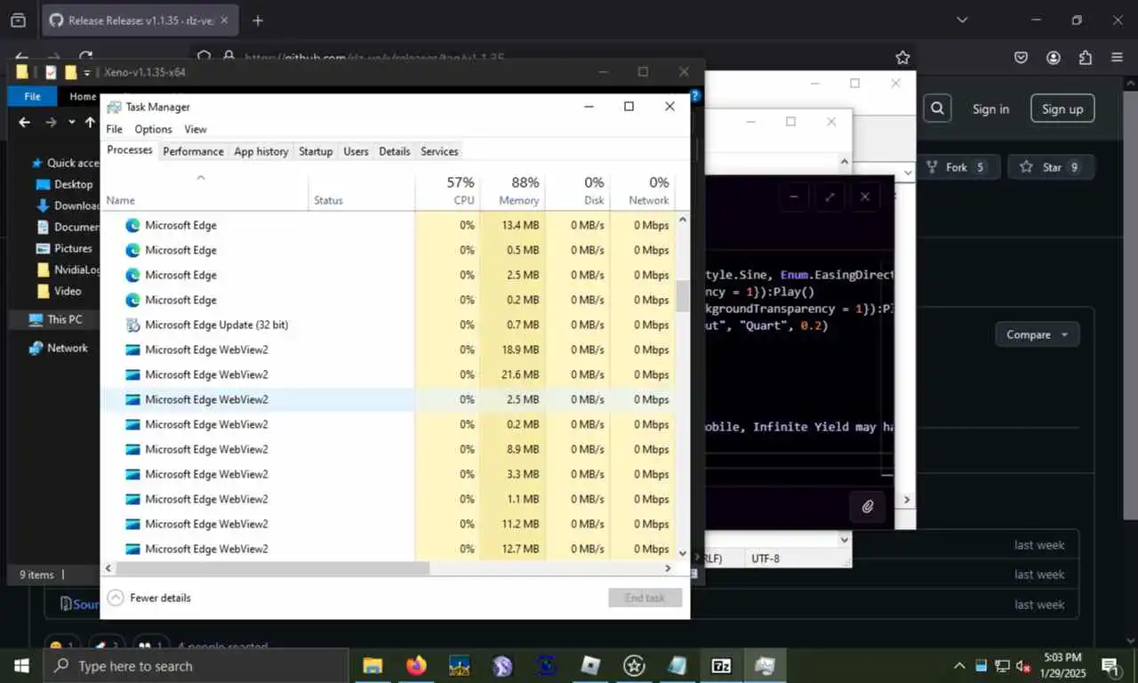The height and width of the screenshot is (683, 1138).
Task: Click the Task Manager vertical scrollbar thumb
Action: click(683, 296)
